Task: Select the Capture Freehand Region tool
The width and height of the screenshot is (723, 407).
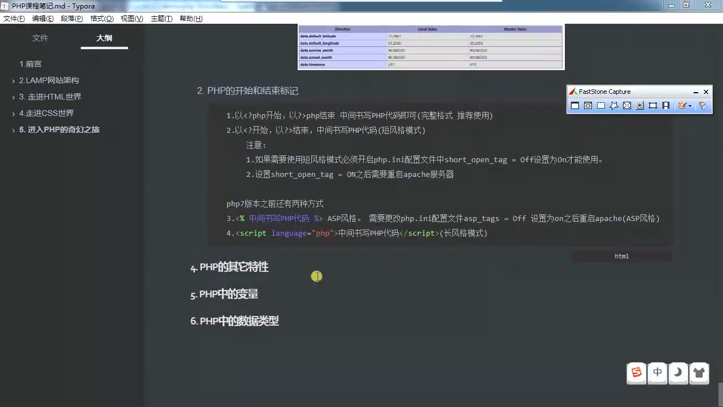Action: [x=614, y=105]
